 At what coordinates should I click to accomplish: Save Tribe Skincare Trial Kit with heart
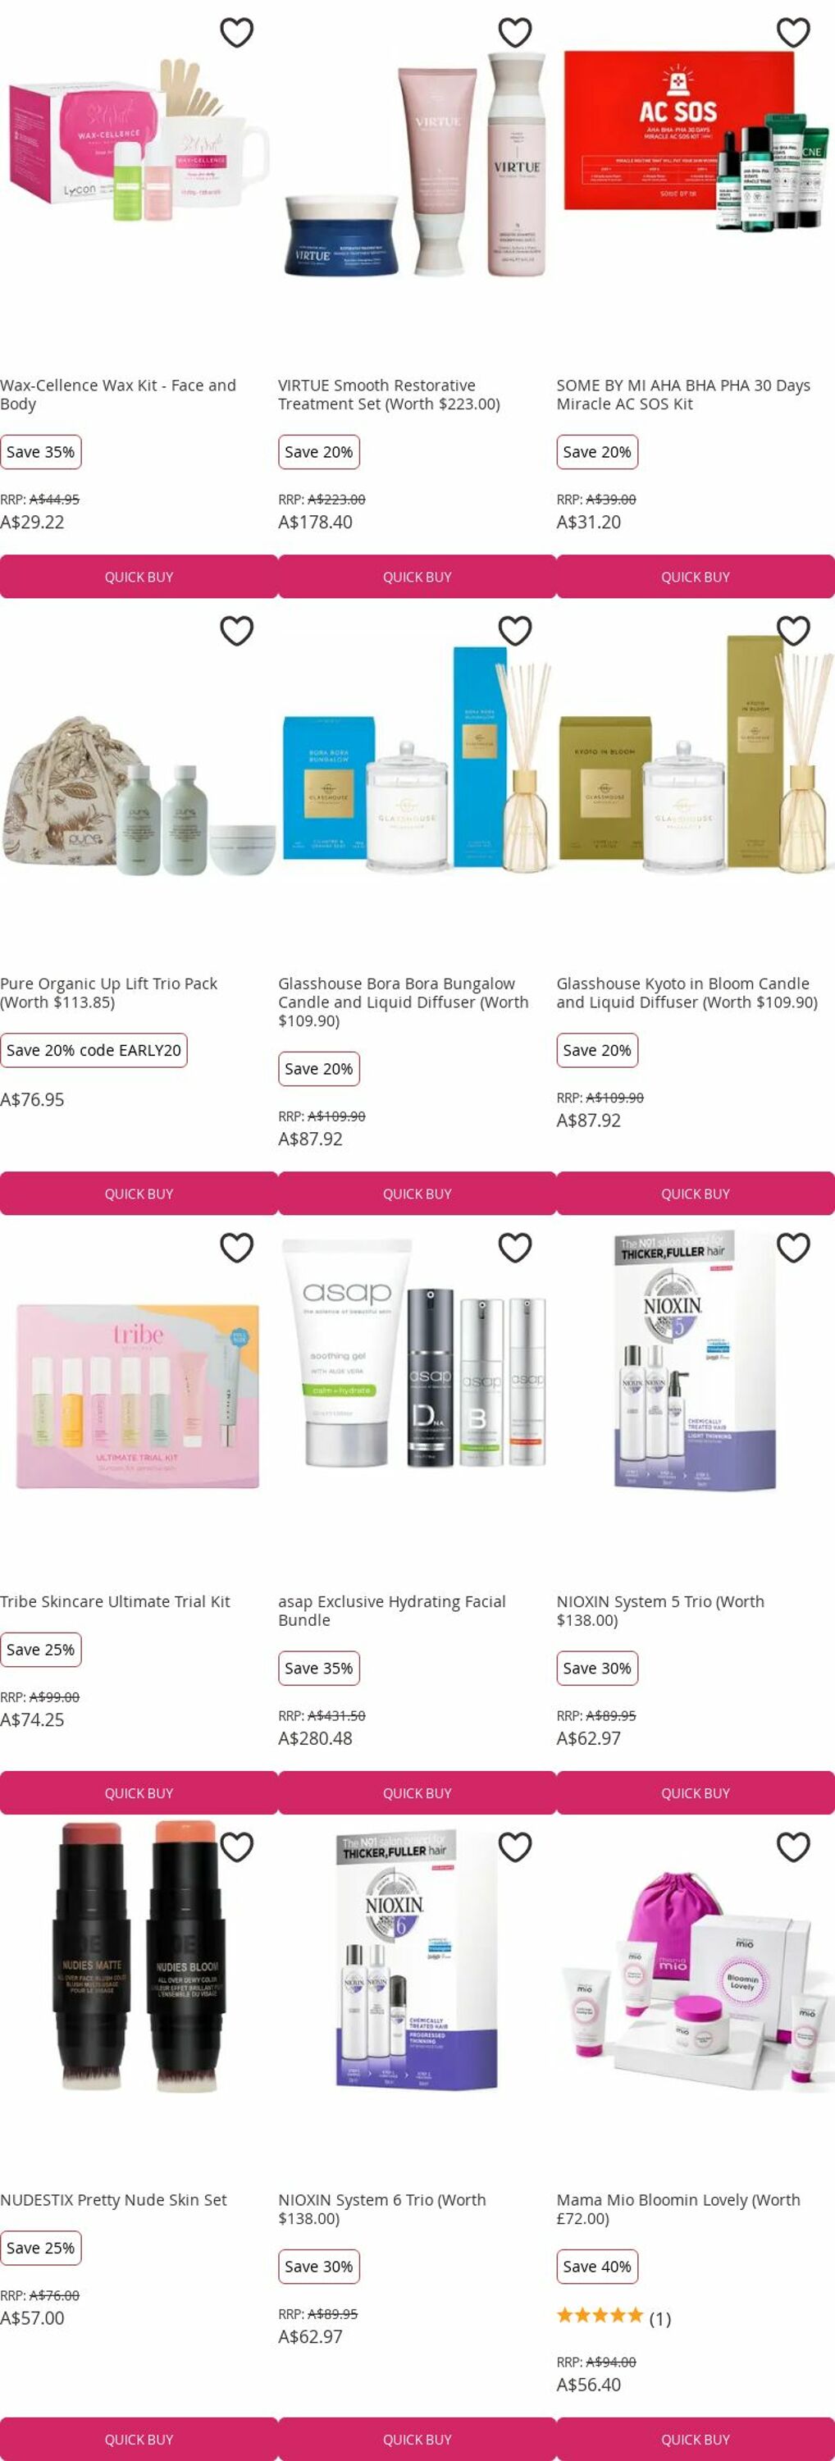click(x=237, y=1248)
